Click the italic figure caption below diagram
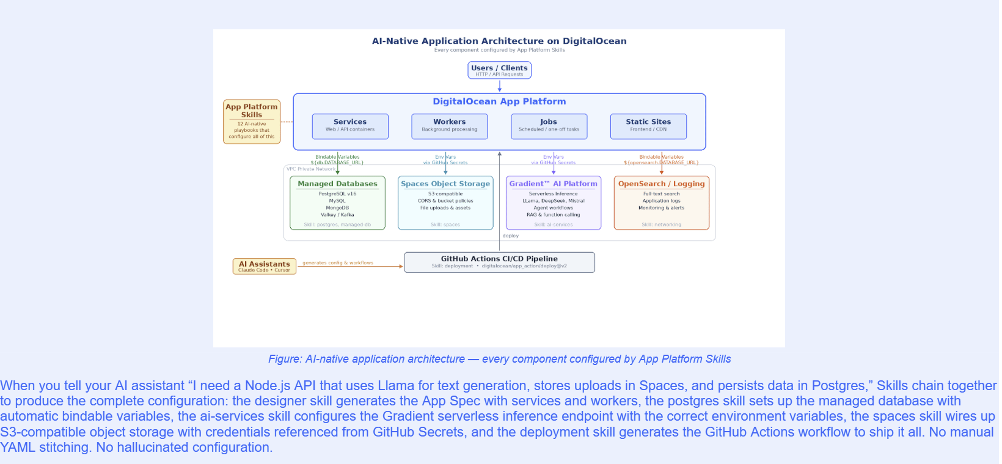 (x=499, y=359)
